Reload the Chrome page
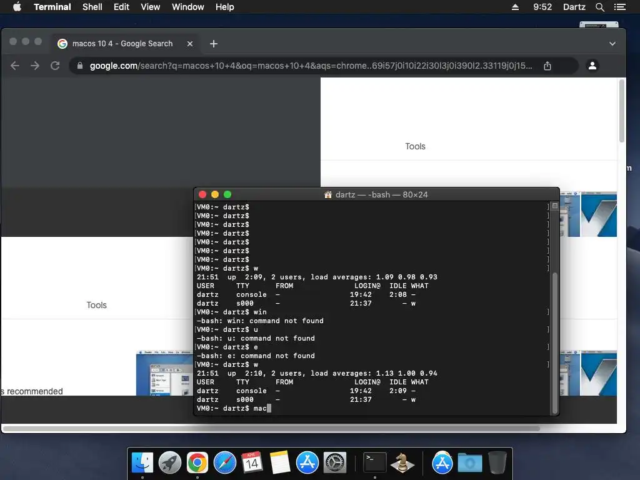The height and width of the screenshot is (480, 640). pos(55,66)
